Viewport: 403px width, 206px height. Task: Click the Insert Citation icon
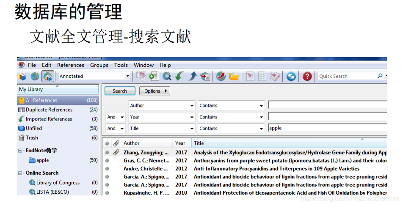pyautogui.click(x=249, y=76)
